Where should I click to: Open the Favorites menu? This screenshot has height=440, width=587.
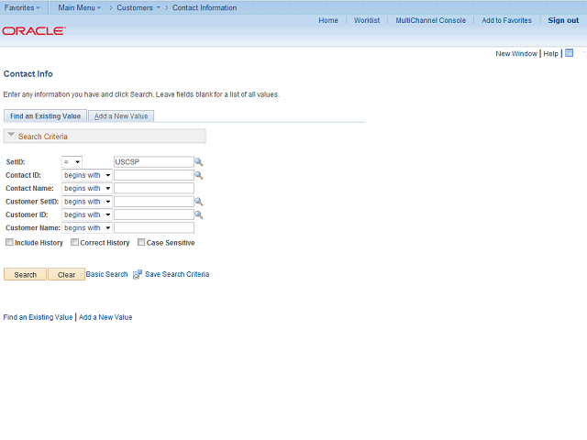click(x=22, y=7)
